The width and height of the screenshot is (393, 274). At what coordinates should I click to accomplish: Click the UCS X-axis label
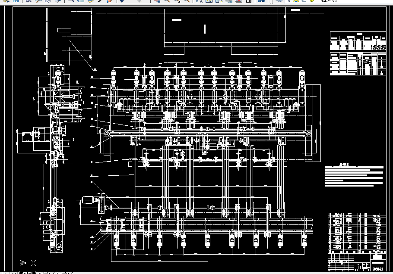click(33, 263)
